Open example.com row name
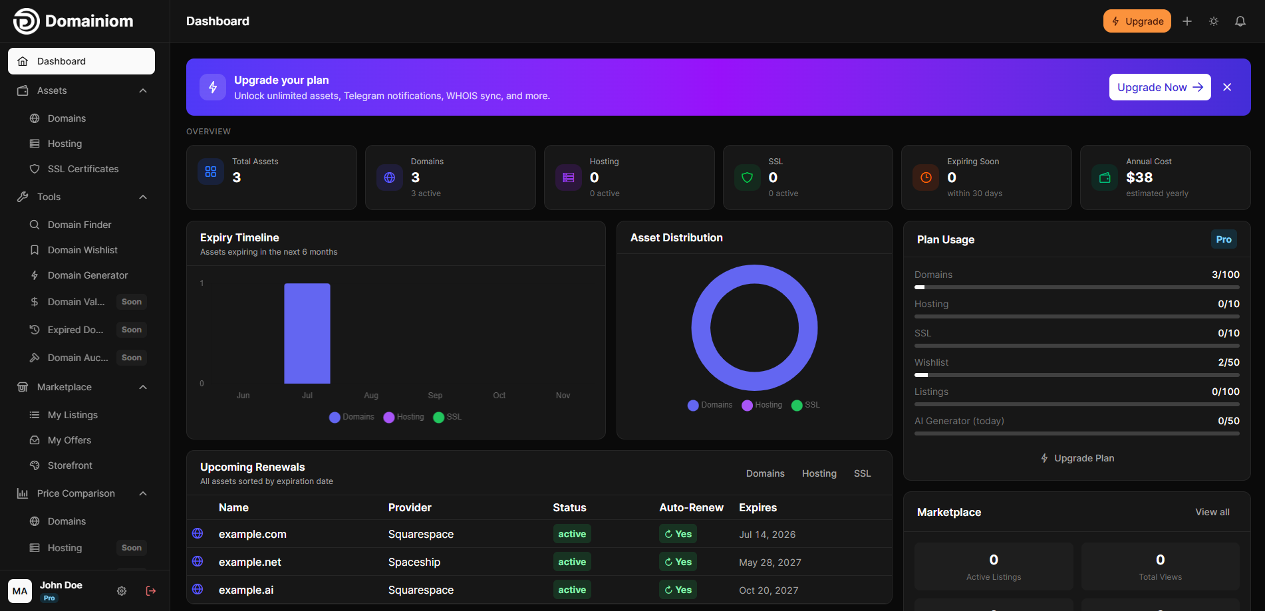The width and height of the screenshot is (1265, 611). pyautogui.click(x=253, y=534)
